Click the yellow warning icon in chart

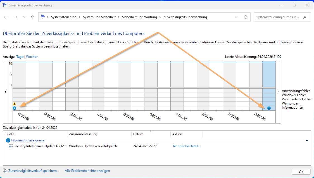(x=15, y=104)
